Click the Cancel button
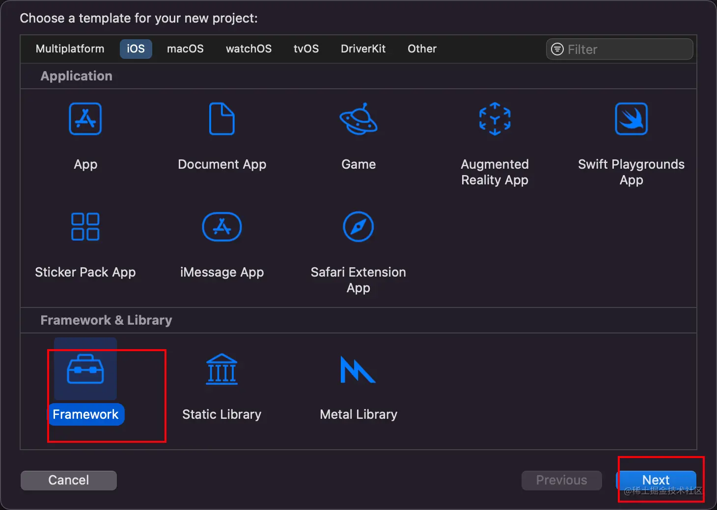The width and height of the screenshot is (717, 510). (x=69, y=480)
